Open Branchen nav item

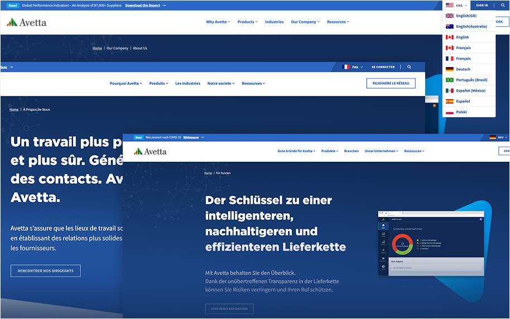click(352, 151)
